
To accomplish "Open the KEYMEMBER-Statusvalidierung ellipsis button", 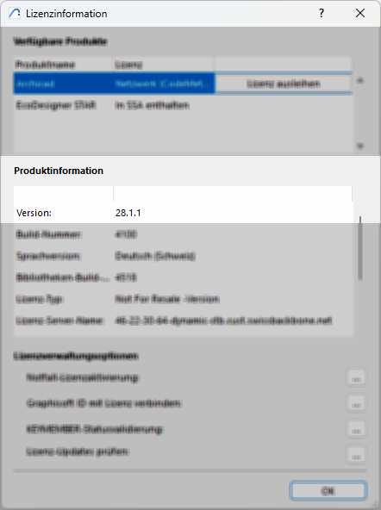I will tap(356, 429).
